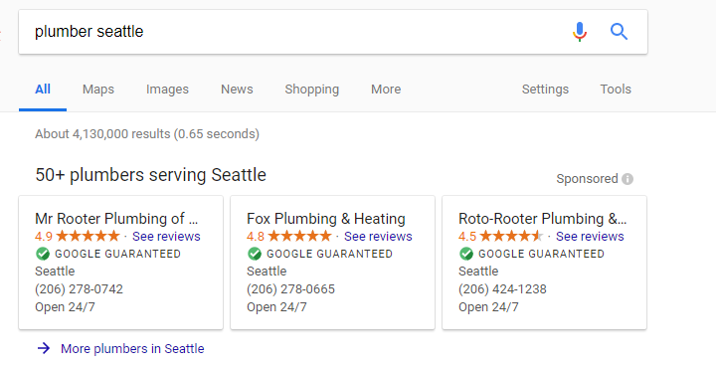The height and width of the screenshot is (366, 716).
Task: Open the Settings dropdown
Action: (x=545, y=90)
